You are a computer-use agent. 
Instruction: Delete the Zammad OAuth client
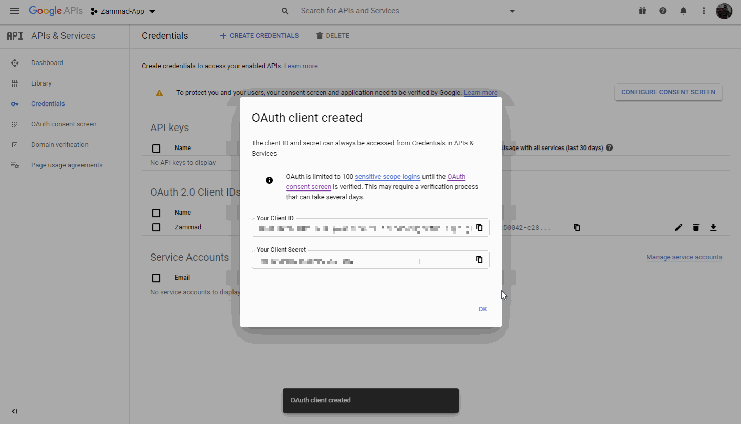click(x=696, y=227)
